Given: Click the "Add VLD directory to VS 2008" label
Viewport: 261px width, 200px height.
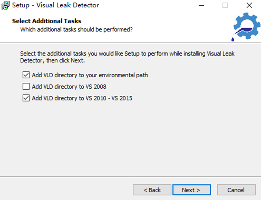Looking at the screenshot, I should pyautogui.click(x=69, y=87).
